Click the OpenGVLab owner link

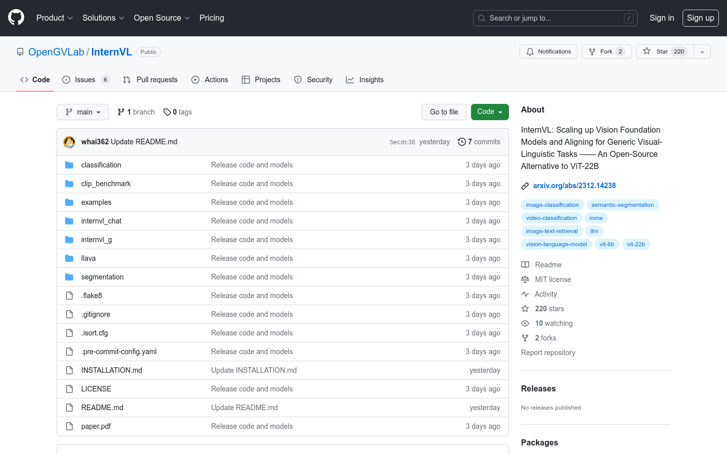tap(56, 52)
